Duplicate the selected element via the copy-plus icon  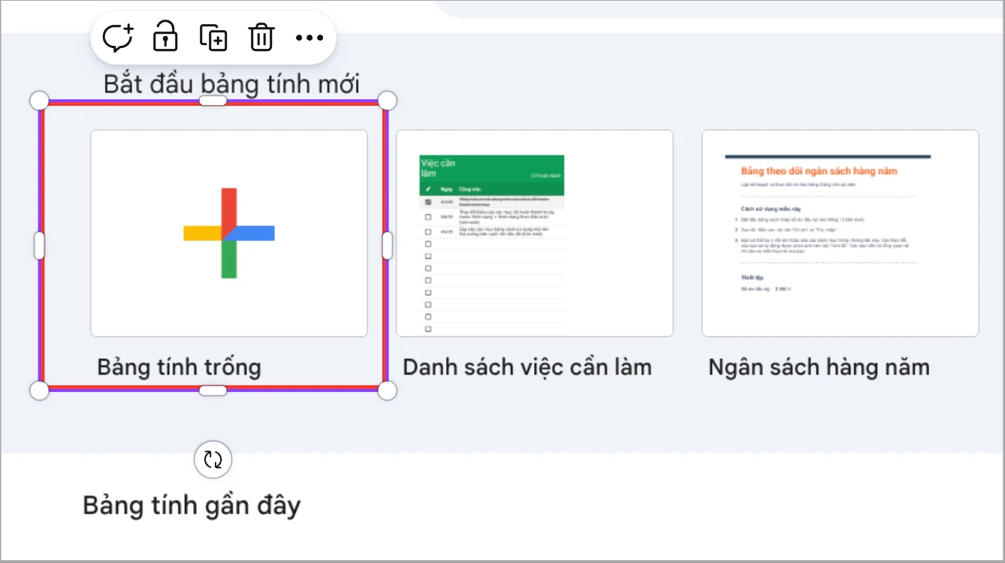tap(213, 37)
